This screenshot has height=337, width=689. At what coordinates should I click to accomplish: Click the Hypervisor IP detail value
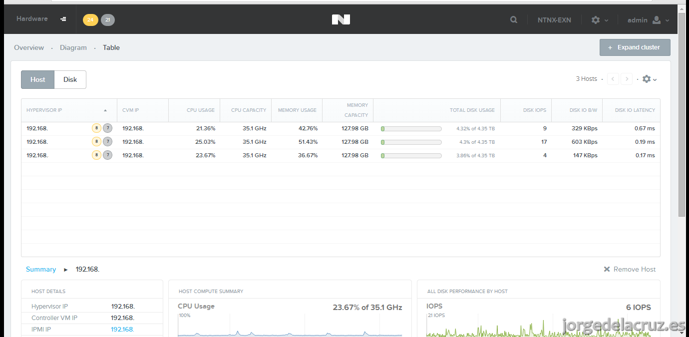(x=123, y=306)
